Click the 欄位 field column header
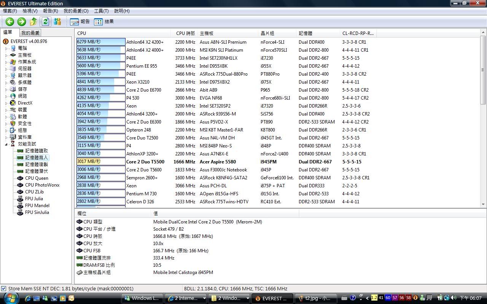The width and height of the screenshot is (487, 304). (113, 213)
